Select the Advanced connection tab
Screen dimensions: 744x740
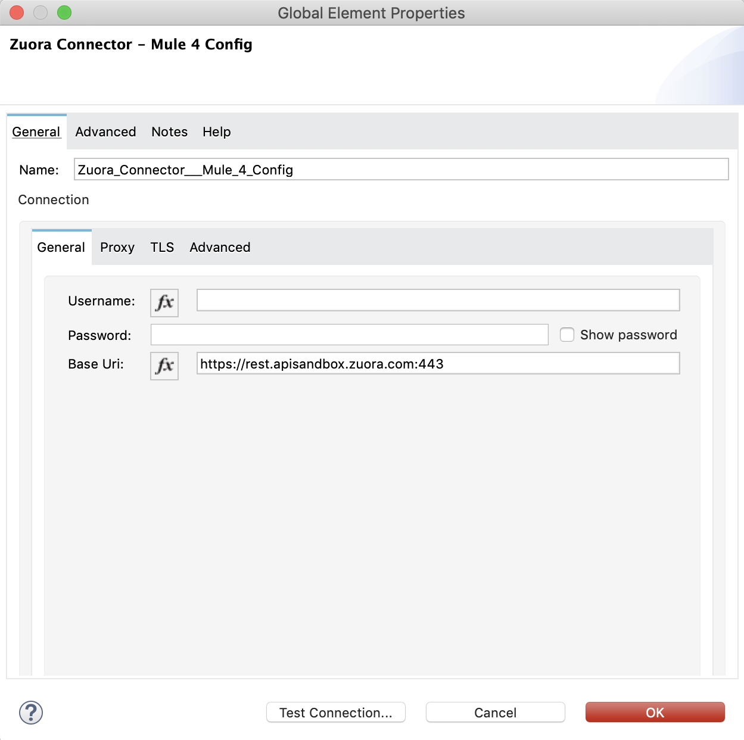220,247
